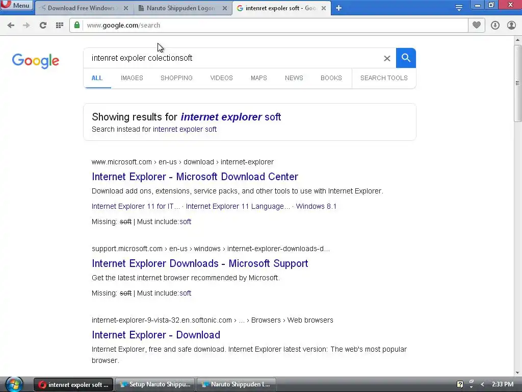Click the 2:33 PM system clock
The image size is (522, 392).
click(502, 384)
